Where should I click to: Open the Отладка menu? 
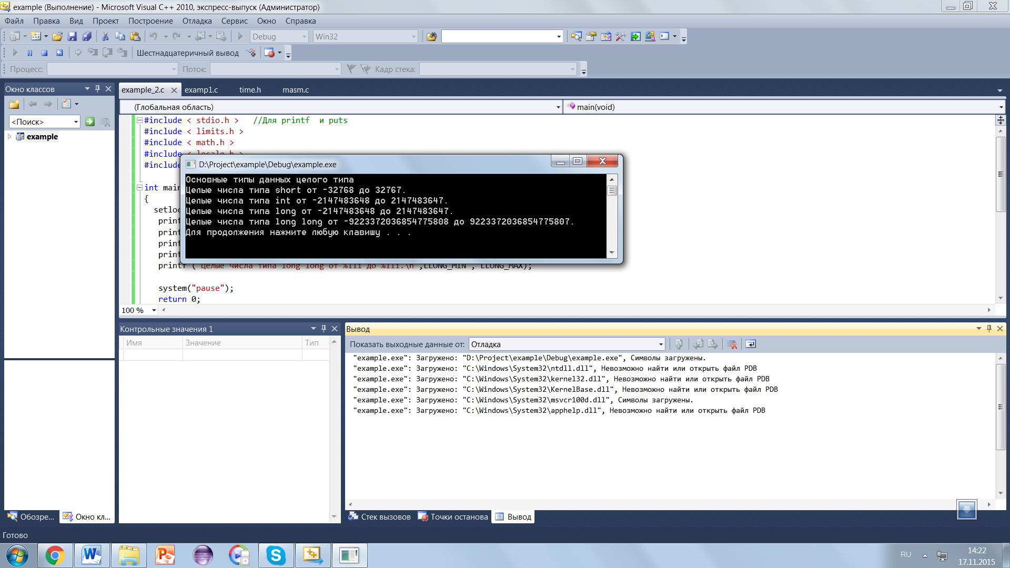pyautogui.click(x=197, y=21)
